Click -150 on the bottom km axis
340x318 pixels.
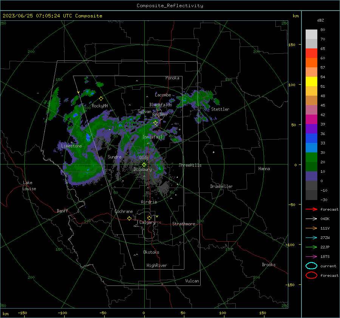click(x=23, y=313)
